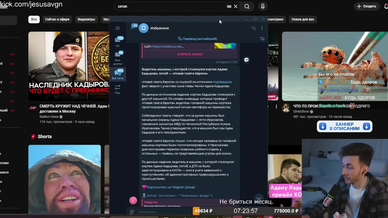388x218 pixels.
Task: Open Подпишитесь на Telegram Дождя link
Action: (x=170, y=187)
